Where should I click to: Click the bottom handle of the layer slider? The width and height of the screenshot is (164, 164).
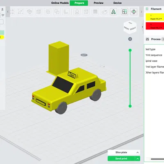pyautogui.click(x=130, y=106)
